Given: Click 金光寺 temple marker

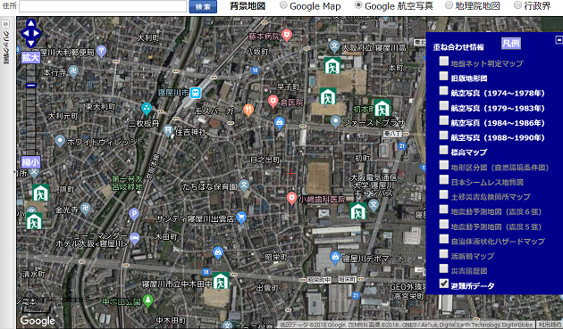Looking at the screenshot, I should click(86, 209).
